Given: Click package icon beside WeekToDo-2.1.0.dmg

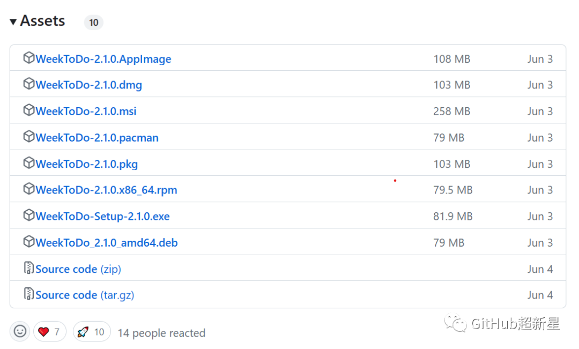Looking at the screenshot, I should 29,84.
